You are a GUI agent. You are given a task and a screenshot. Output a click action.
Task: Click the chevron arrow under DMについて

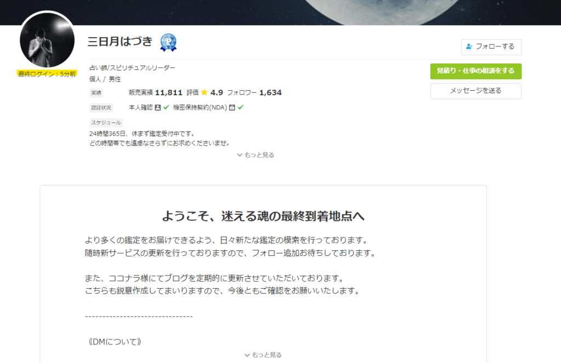(x=247, y=355)
